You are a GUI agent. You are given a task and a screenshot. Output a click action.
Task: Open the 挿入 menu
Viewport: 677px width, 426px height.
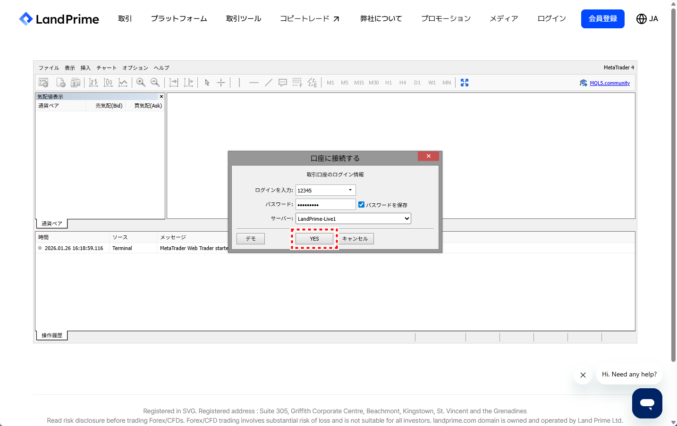pos(85,68)
